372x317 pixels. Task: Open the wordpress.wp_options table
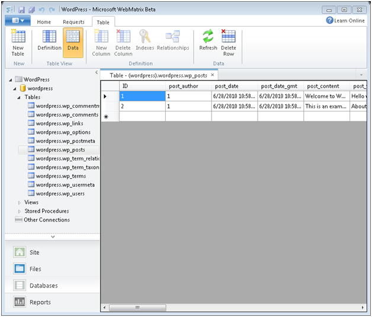click(59, 132)
